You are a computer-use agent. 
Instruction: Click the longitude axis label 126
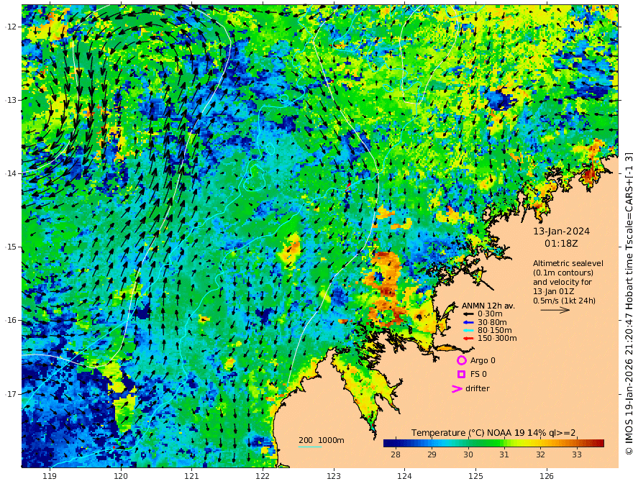click(547, 477)
